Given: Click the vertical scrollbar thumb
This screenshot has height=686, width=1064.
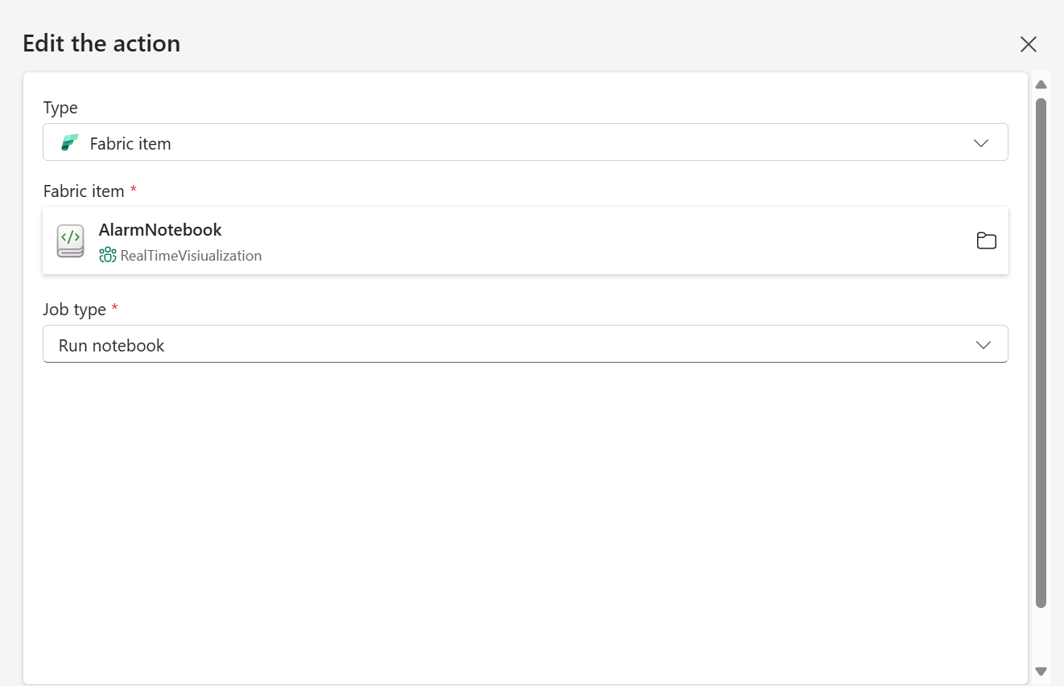Looking at the screenshot, I should [1041, 353].
